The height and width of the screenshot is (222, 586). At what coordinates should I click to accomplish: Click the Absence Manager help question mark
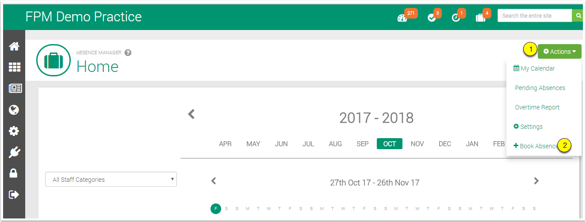click(128, 53)
